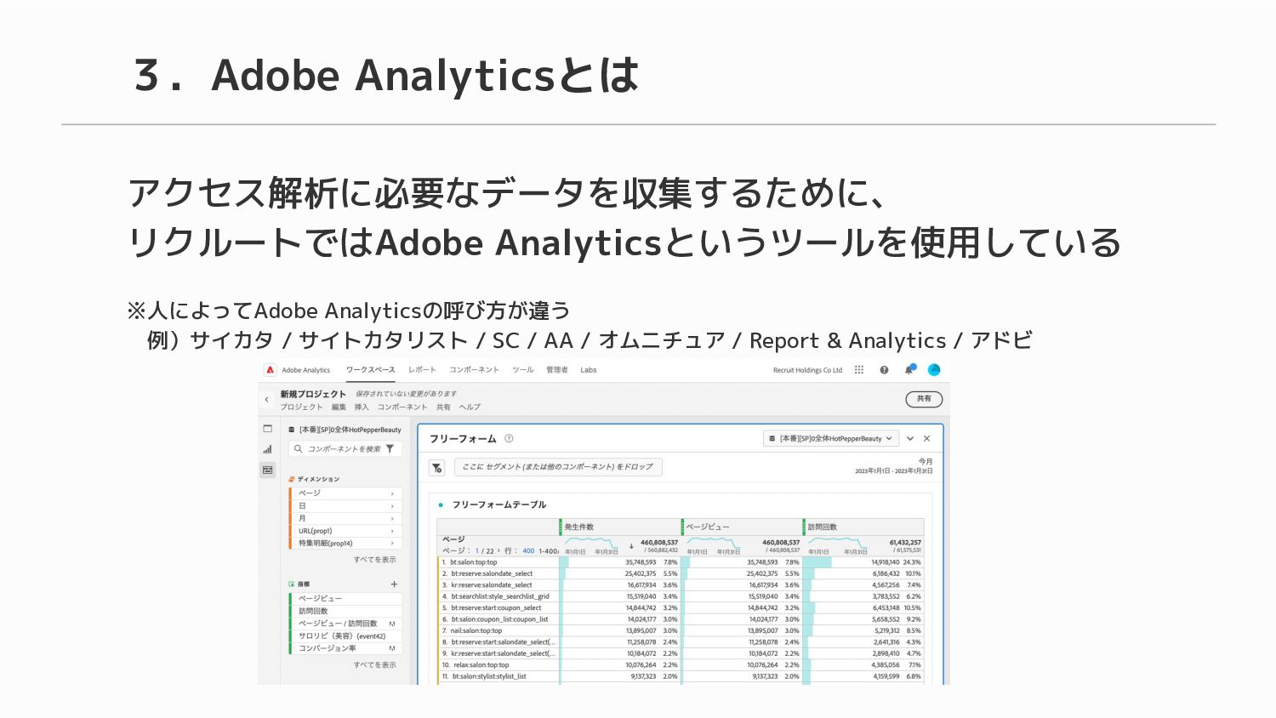
Task: Expand the 日 dimension chevron
Action: click(392, 506)
